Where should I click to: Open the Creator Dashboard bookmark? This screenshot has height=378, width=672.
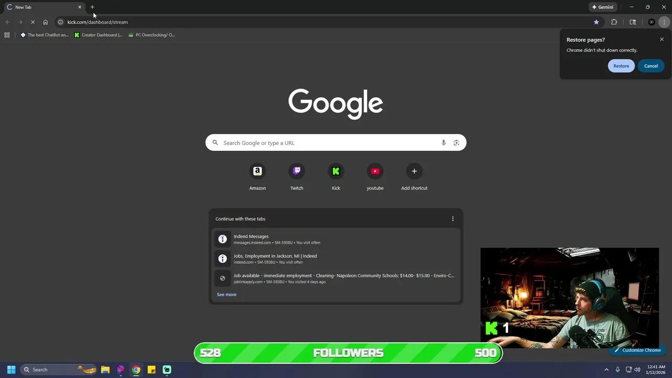pos(98,35)
